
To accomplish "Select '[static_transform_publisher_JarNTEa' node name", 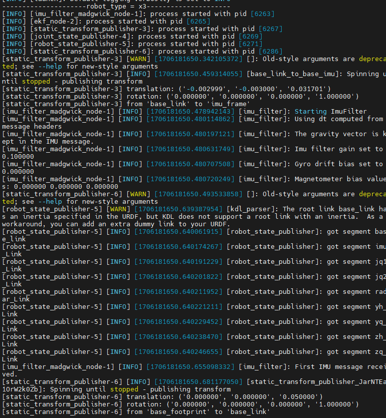I will [x=316, y=382].
